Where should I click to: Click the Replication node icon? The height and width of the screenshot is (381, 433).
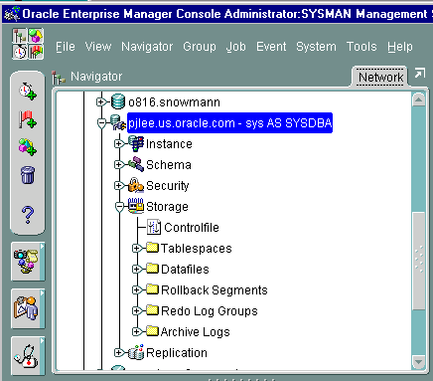coord(136,352)
